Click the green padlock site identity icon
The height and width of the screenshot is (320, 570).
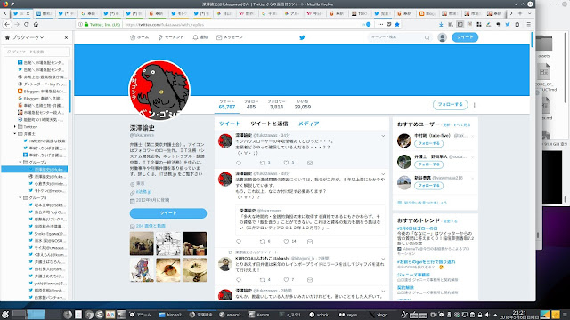point(86,24)
